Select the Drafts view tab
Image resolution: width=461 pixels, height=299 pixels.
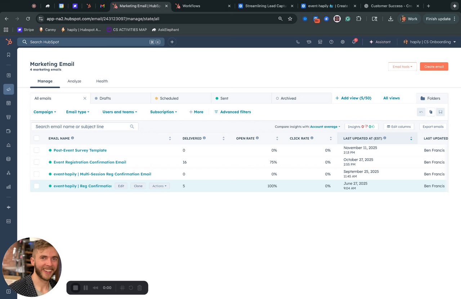tap(105, 98)
